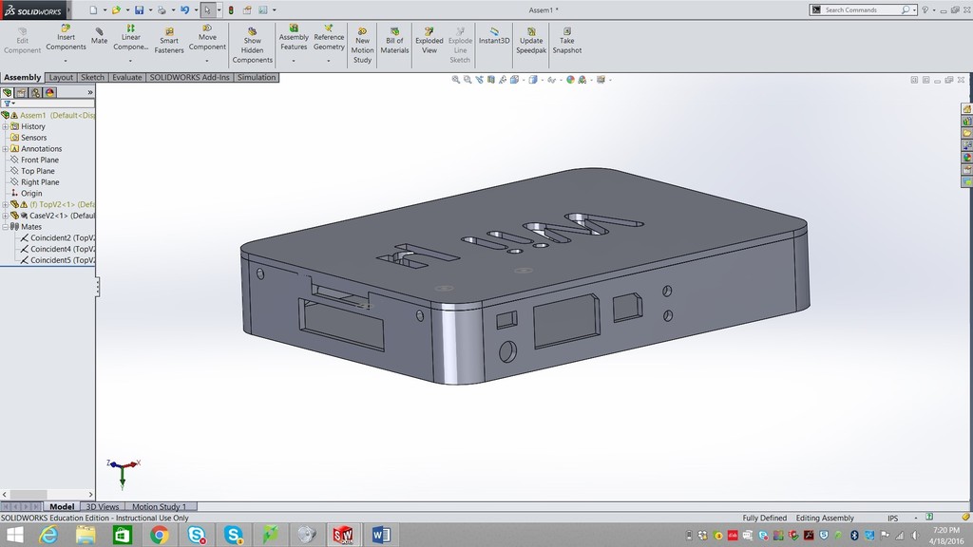Click Show Hidden Components
This screenshot has height=547, width=973.
click(x=253, y=46)
